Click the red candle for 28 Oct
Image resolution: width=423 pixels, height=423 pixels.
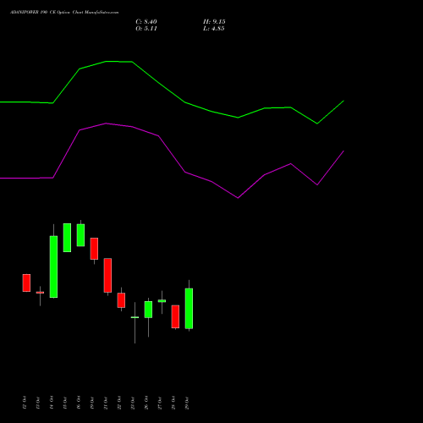(175, 316)
